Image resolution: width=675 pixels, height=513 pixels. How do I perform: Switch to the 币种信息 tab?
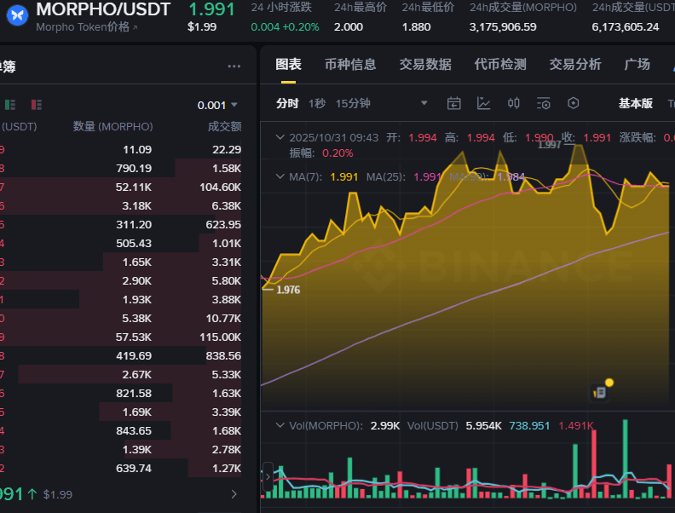tap(350, 65)
